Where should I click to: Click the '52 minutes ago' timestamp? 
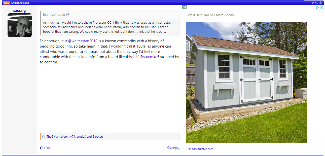(x=20, y=3)
